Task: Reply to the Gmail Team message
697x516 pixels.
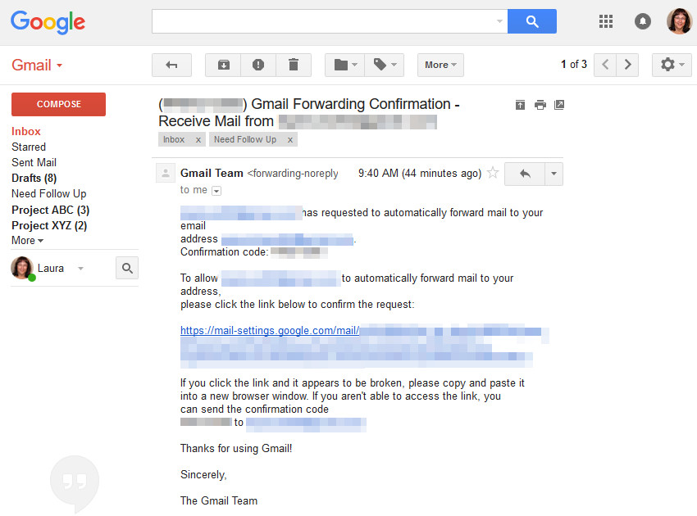Action: pos(525,173)
